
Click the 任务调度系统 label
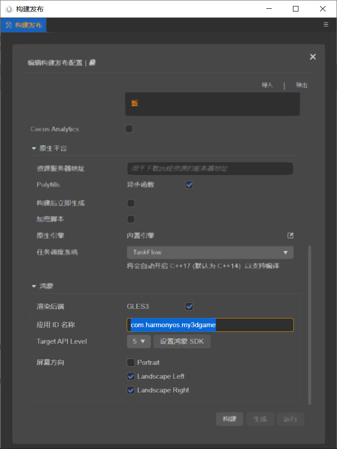(57, 252)
